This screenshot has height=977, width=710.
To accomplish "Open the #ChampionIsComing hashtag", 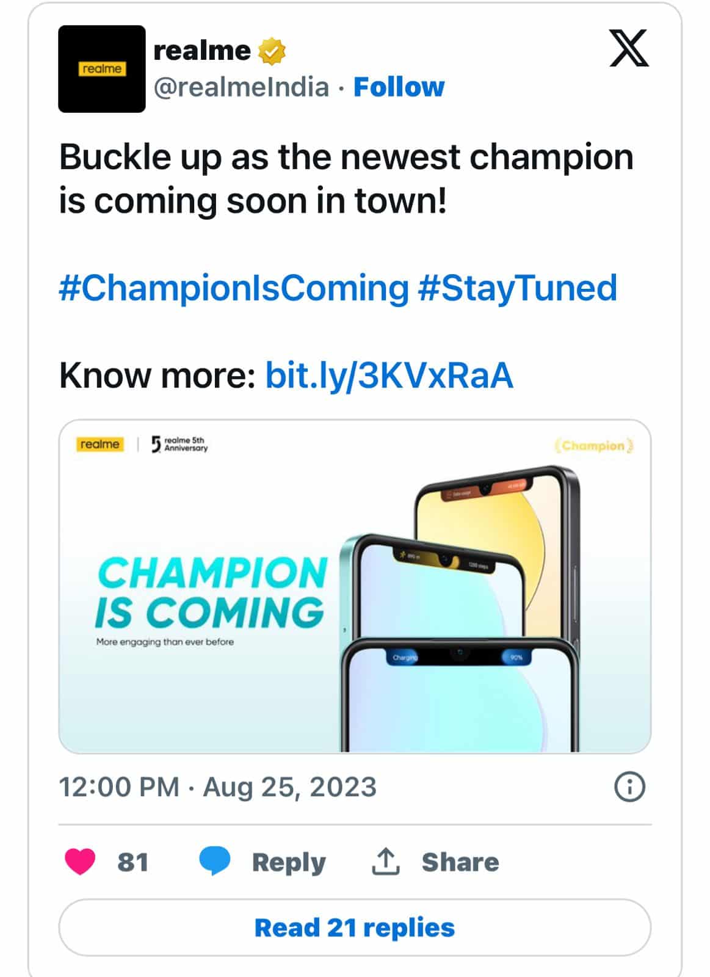I will [x=234, y=288].
